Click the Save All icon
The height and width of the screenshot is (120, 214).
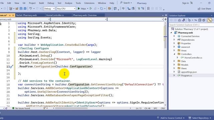pos(25,9)
